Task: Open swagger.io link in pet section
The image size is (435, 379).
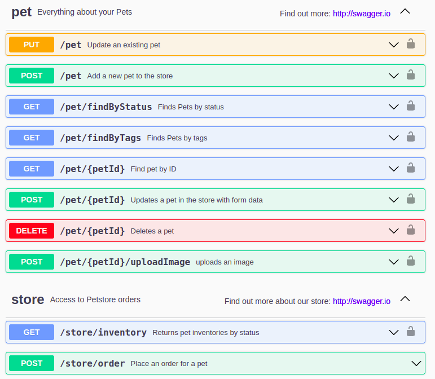Action: (361, 13)
